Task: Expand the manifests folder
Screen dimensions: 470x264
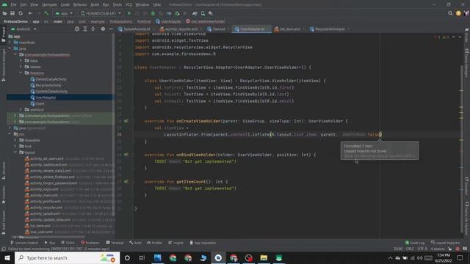Action: 10,43
